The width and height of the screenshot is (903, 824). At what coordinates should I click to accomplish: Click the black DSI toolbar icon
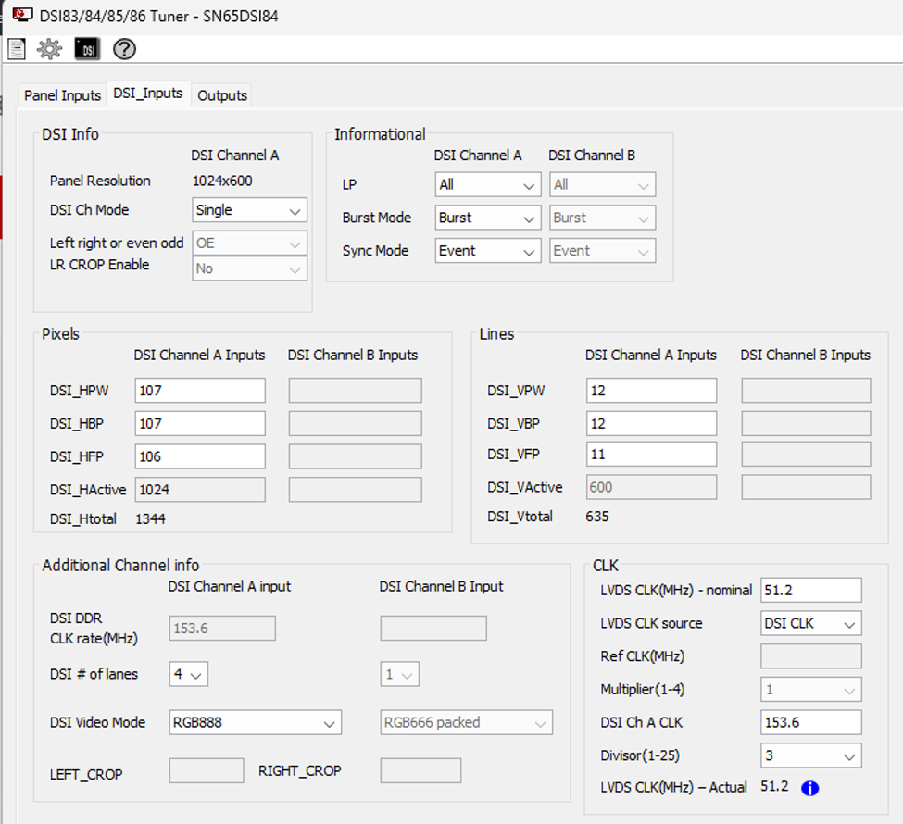pyautogui.click(x=88, y=49)
